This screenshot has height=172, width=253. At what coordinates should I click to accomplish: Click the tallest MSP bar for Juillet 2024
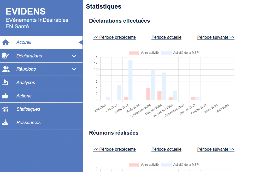pos(130,80)
